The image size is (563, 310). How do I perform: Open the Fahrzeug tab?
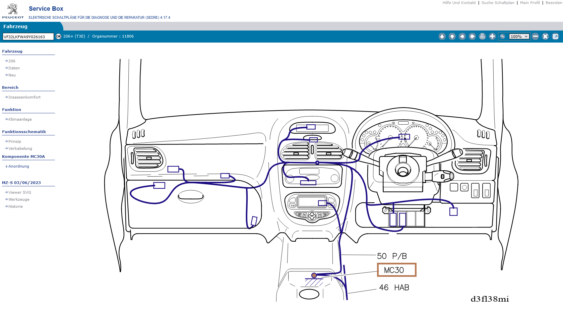click(15, 26)
